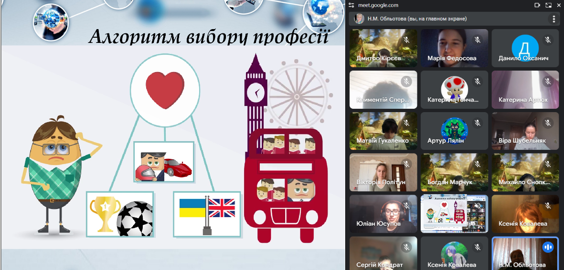Select the Богдан Марчук participant name
564x270 pixels.
click(449, 182)
